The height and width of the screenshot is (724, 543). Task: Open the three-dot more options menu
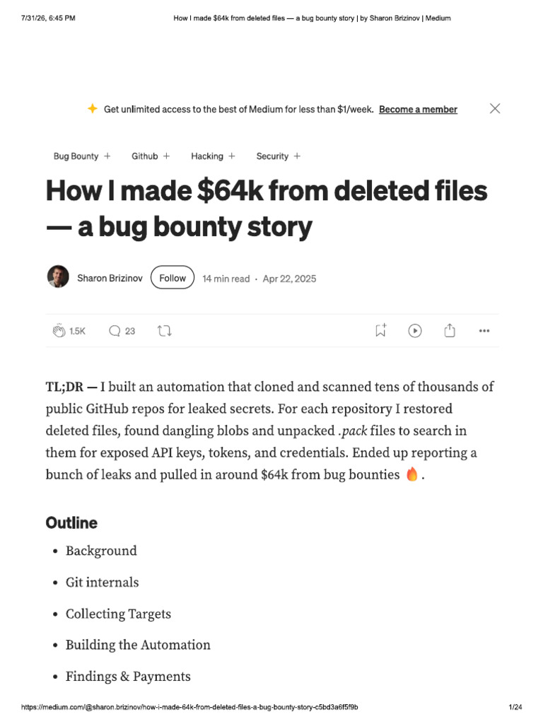coord(484,331)
